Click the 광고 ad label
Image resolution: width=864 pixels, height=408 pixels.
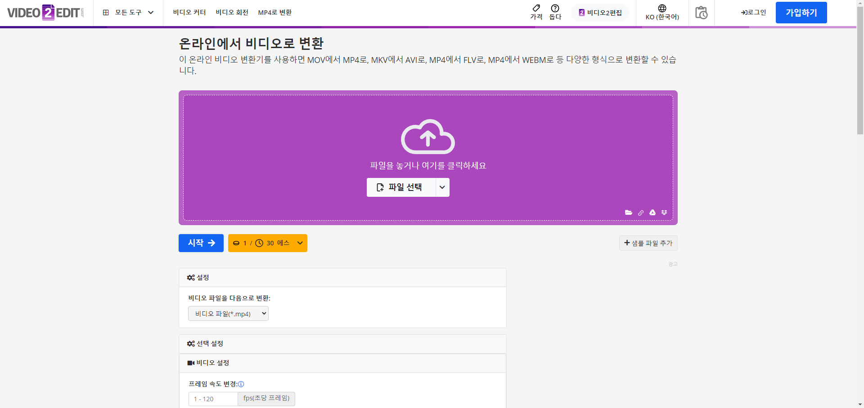pos(673,264)
